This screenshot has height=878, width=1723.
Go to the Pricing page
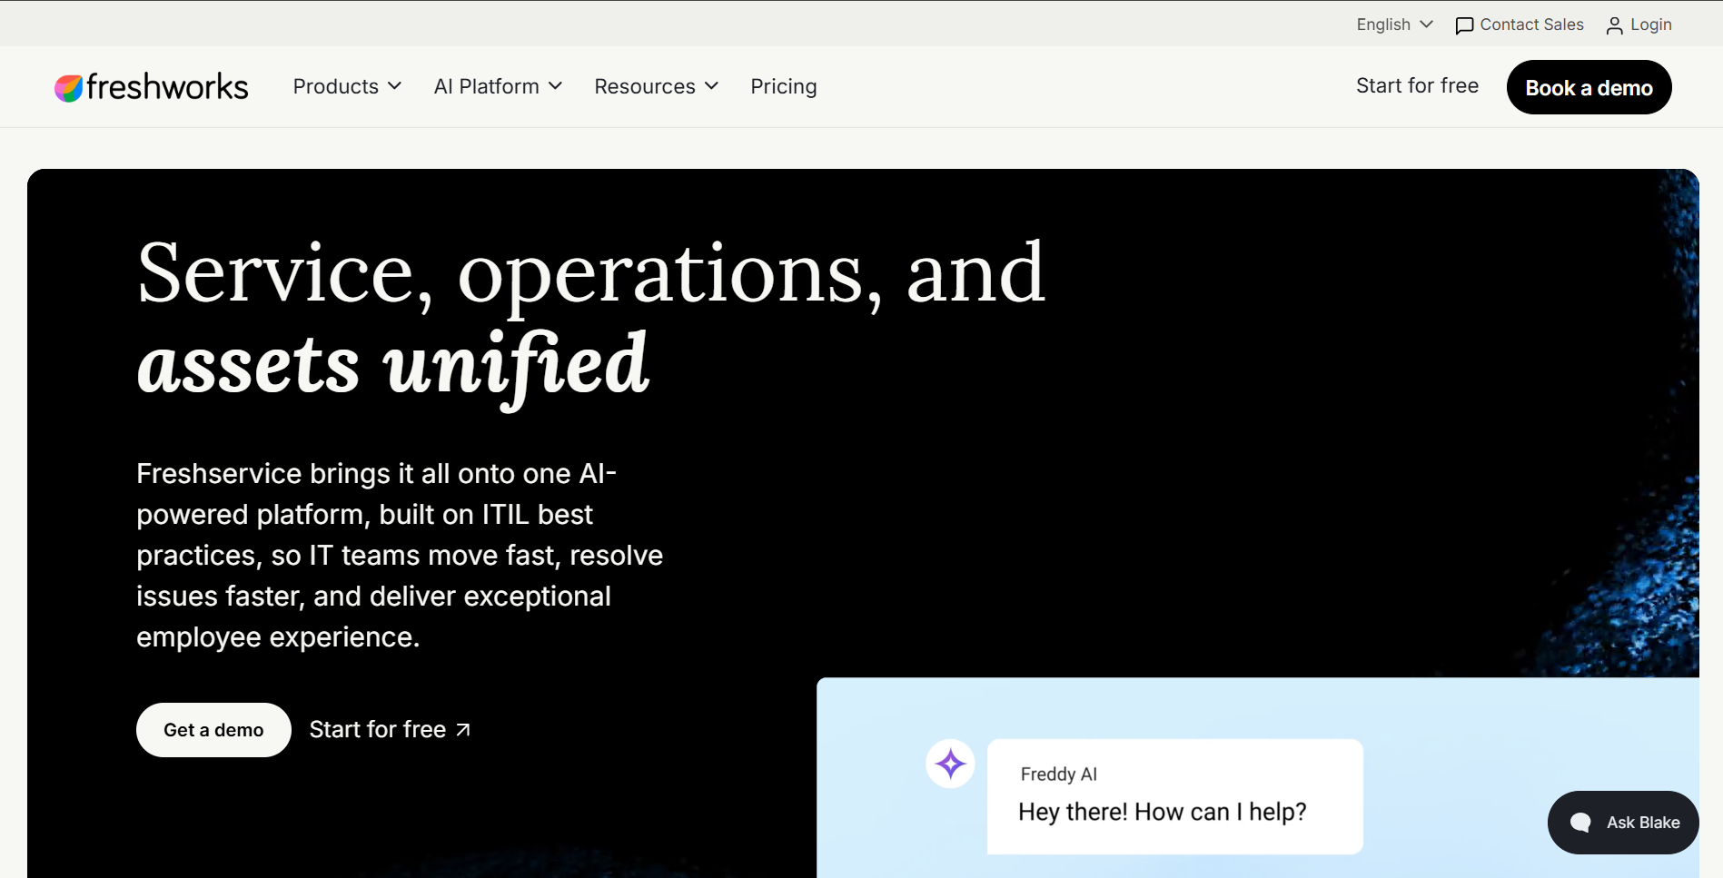783,86
